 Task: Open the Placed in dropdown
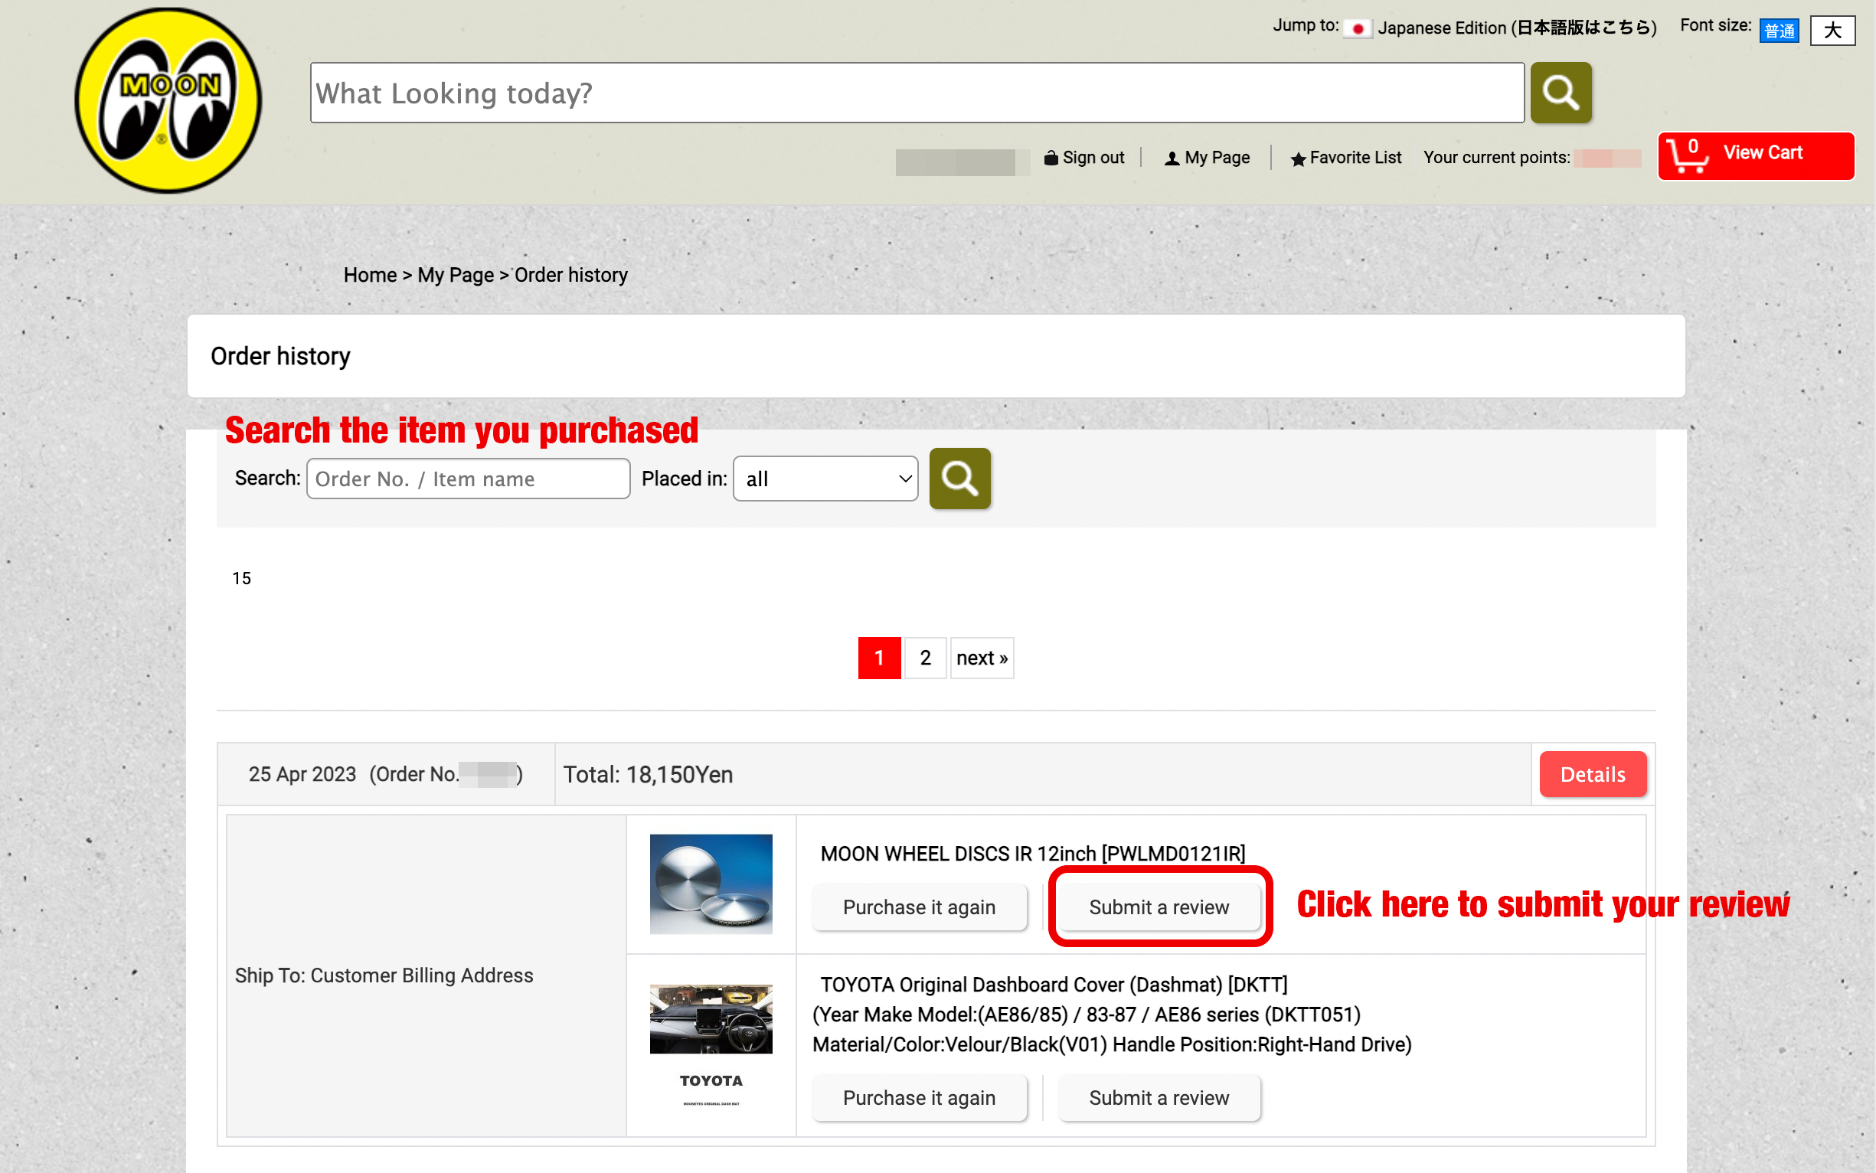point(825,479)
